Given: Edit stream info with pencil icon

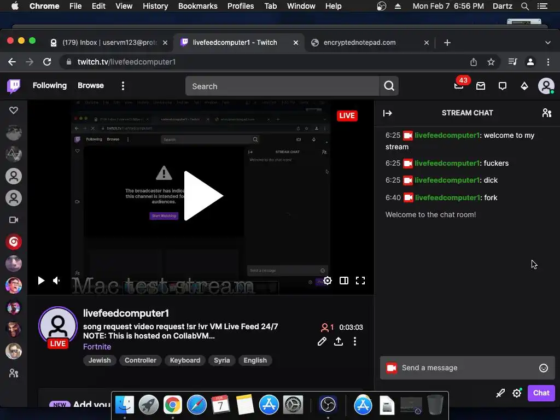Looking at the screenshot, I should click(x=322, y=341).
